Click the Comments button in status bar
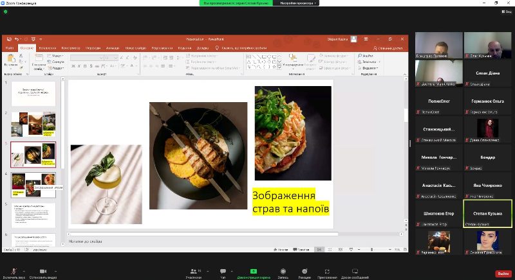The width and height of the screenshot is (515, 280). click(301, 250)
